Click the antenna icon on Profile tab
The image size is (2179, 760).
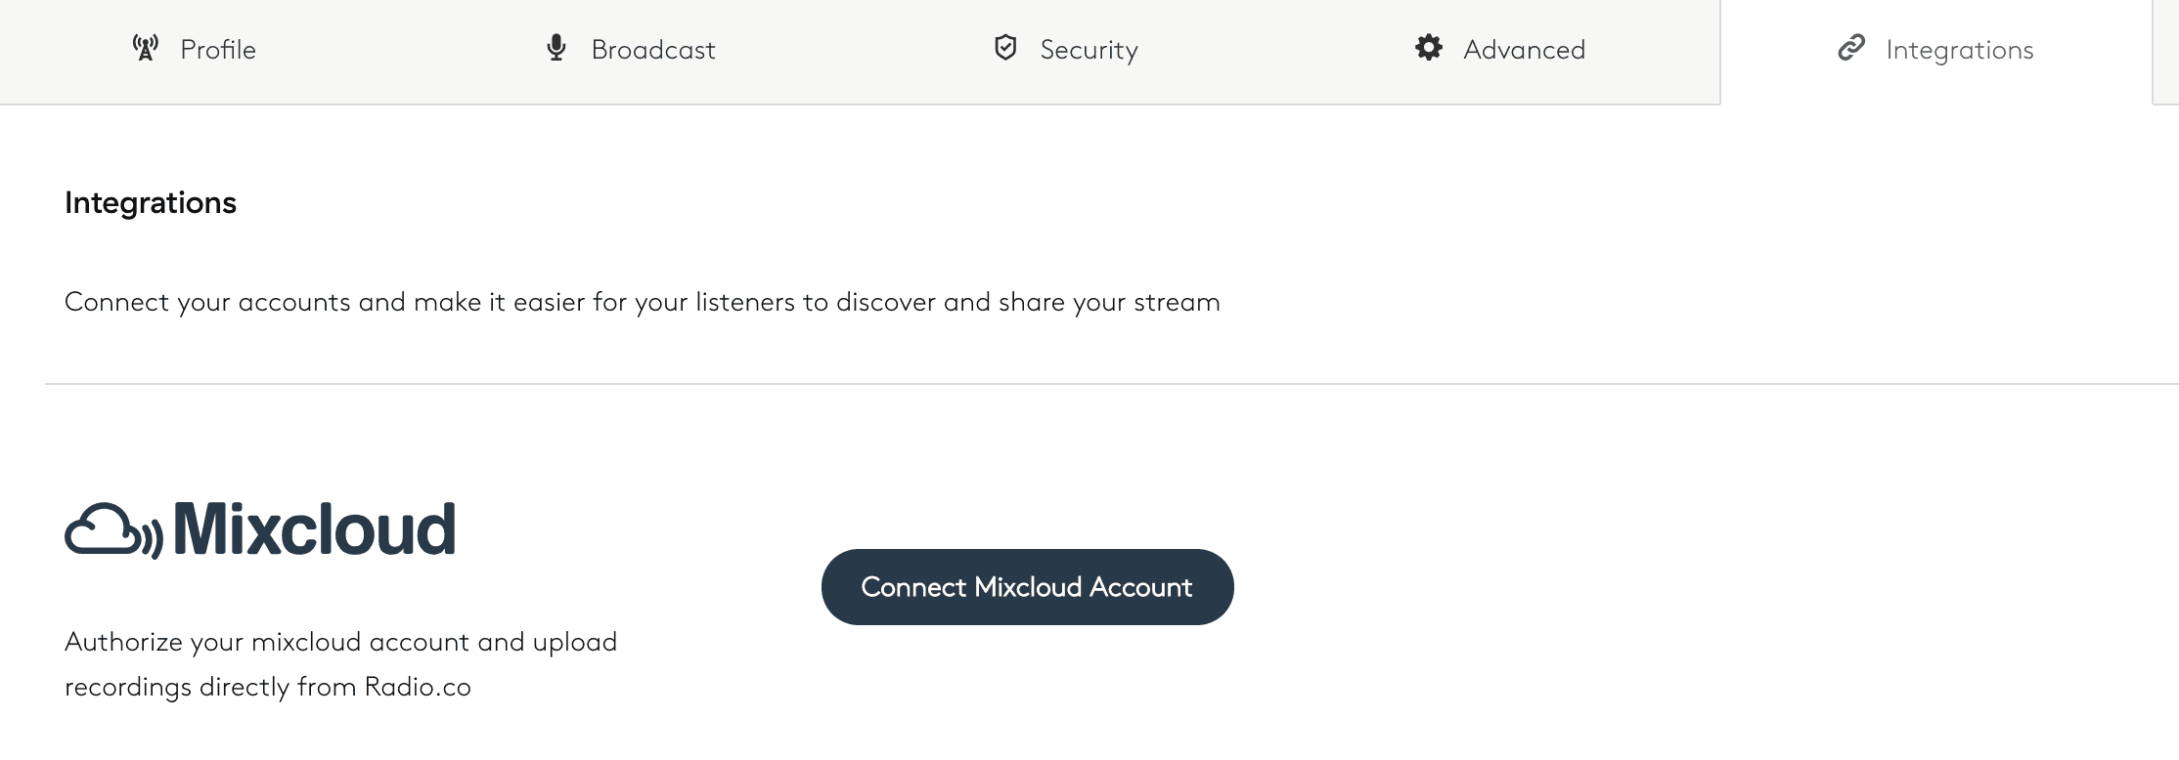pyautogui.click(x=146, y=48)
